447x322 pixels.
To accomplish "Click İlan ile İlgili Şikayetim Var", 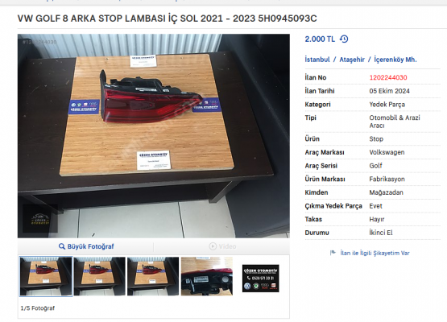I will click(x=375, y=253).
